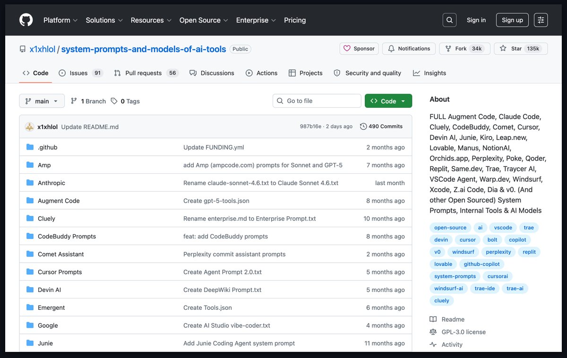Click the Emergent folder icon

(x=30, y=307)
